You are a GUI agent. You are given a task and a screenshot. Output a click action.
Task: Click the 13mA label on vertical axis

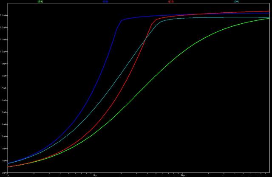tap(4, 15)
